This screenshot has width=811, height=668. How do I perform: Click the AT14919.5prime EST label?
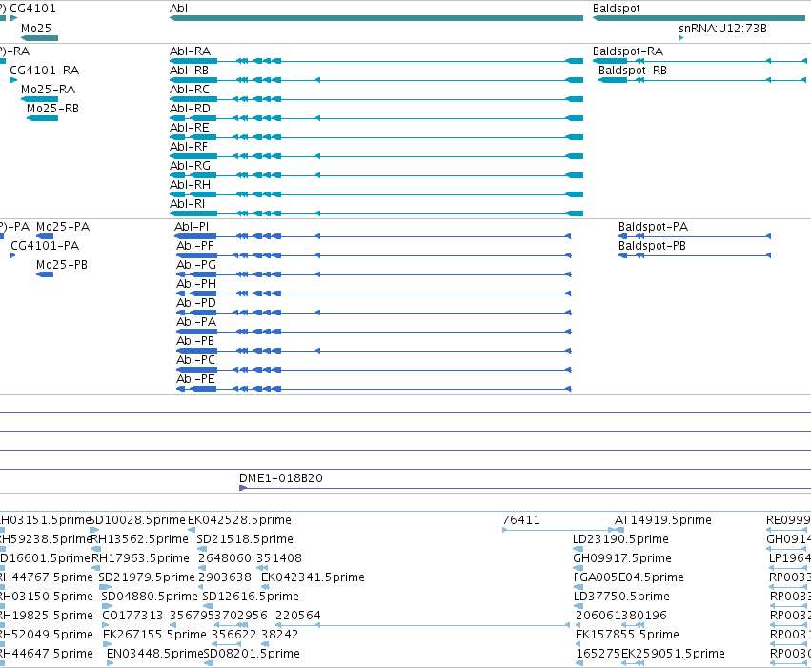tap(663, 520)
